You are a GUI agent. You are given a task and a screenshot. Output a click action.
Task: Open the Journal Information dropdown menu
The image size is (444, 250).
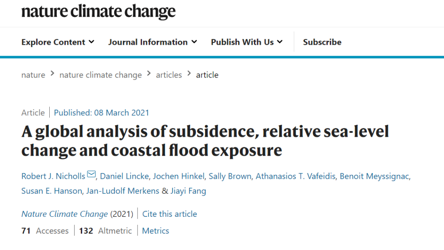[x=152, y=42]
